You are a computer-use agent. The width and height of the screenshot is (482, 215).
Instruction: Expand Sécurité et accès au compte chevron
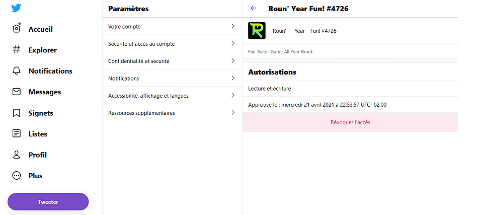click(x=233, y=44)
